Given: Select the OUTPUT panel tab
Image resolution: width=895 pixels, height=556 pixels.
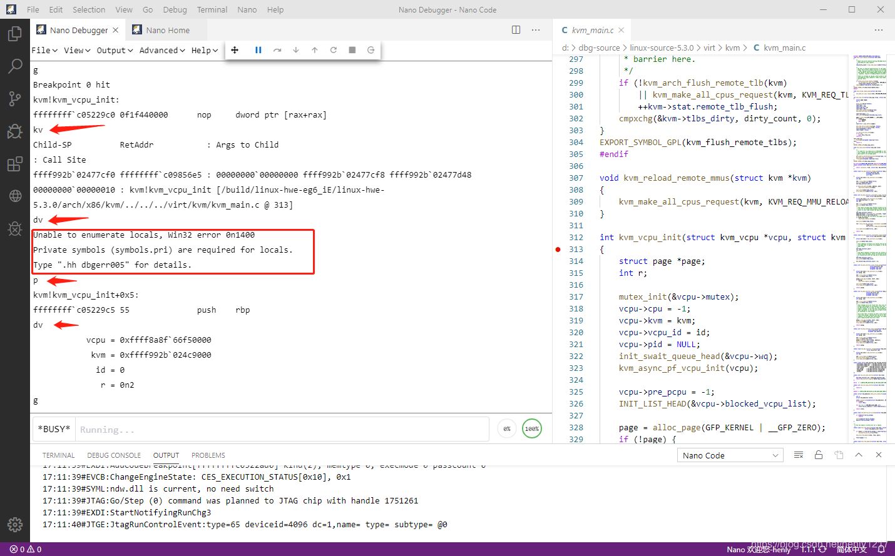Looking at the screenshot, I should (166, 455).
